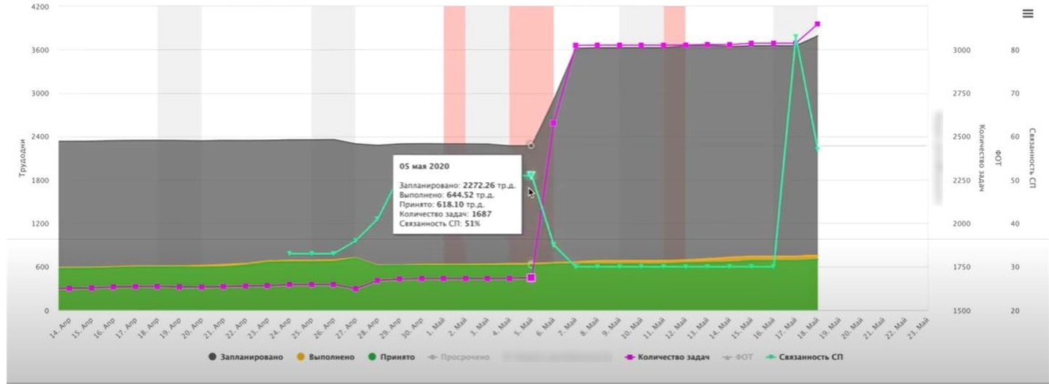The height and width of the screenshot is (384, 1049).
Task: Click the 'ФОТ' vertical axis title
Action: coord(999,158)
